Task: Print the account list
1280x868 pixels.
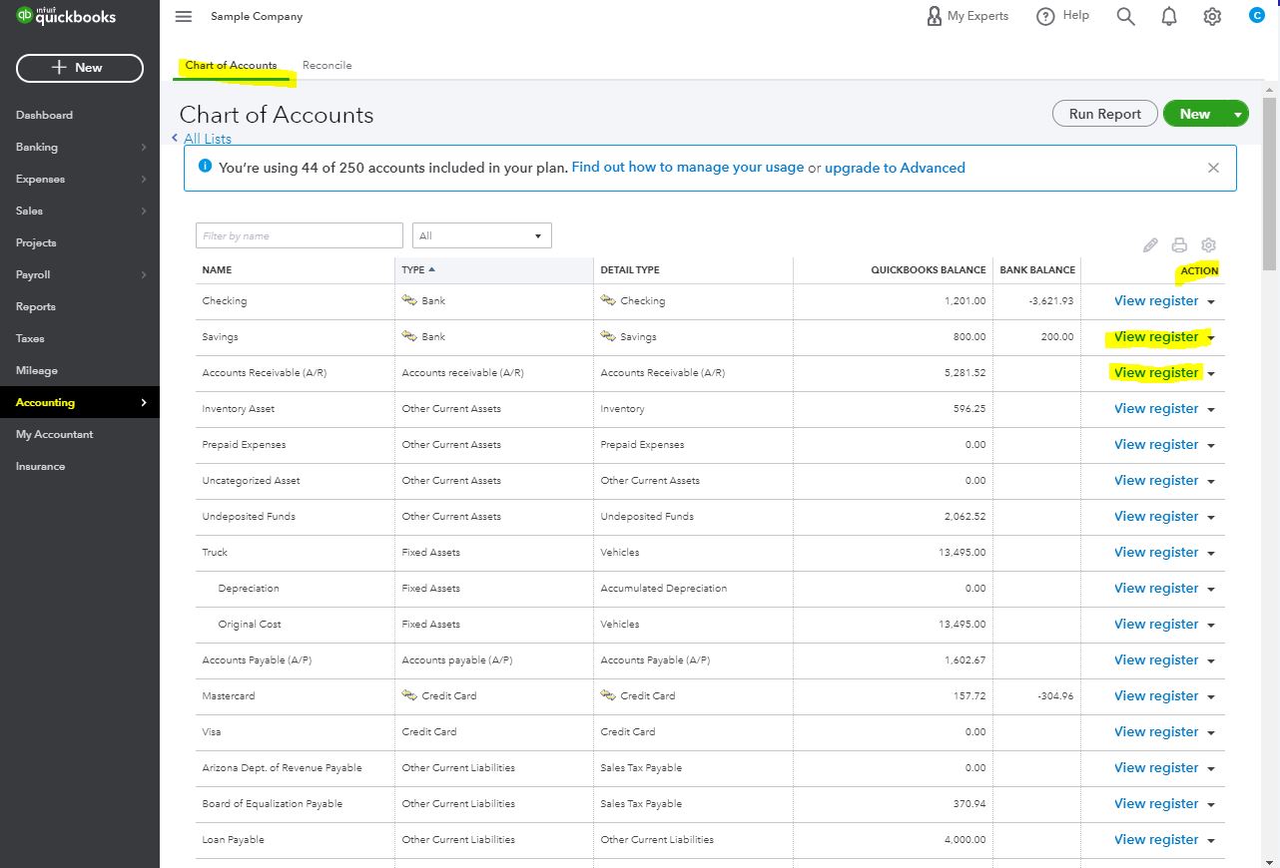Action: 1179,245
